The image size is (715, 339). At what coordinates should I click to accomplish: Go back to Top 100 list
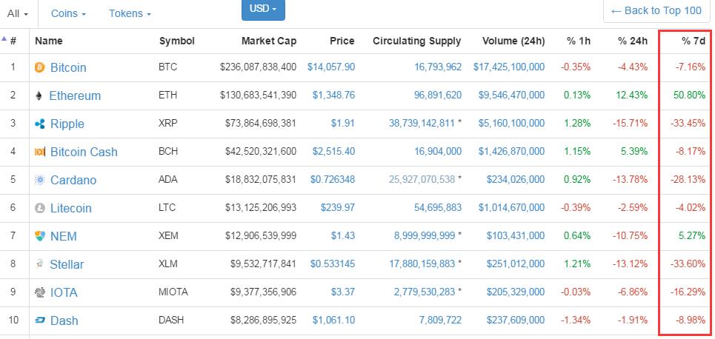tap(655, 10)
